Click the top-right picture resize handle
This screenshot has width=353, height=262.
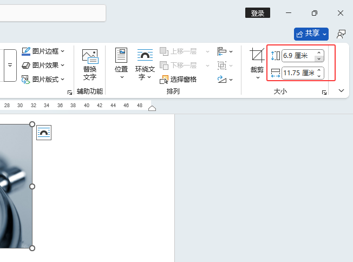coord(32,125)
